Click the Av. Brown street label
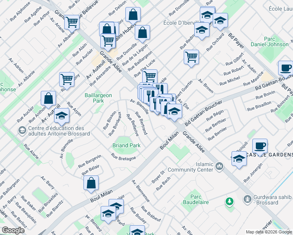Image resolution: width=293 pixels, height=235 pixels. point(206,86)
